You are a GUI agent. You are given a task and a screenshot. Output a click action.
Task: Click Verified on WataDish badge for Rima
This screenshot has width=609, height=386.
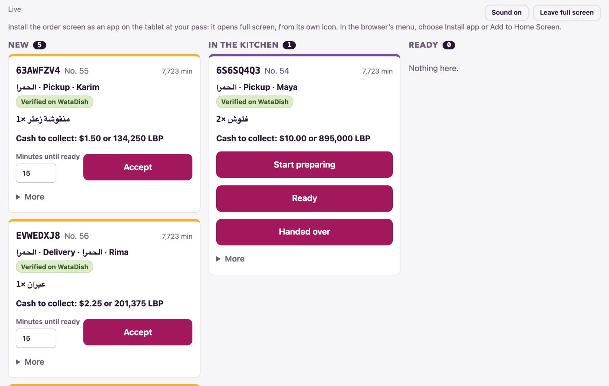[54, 267]
